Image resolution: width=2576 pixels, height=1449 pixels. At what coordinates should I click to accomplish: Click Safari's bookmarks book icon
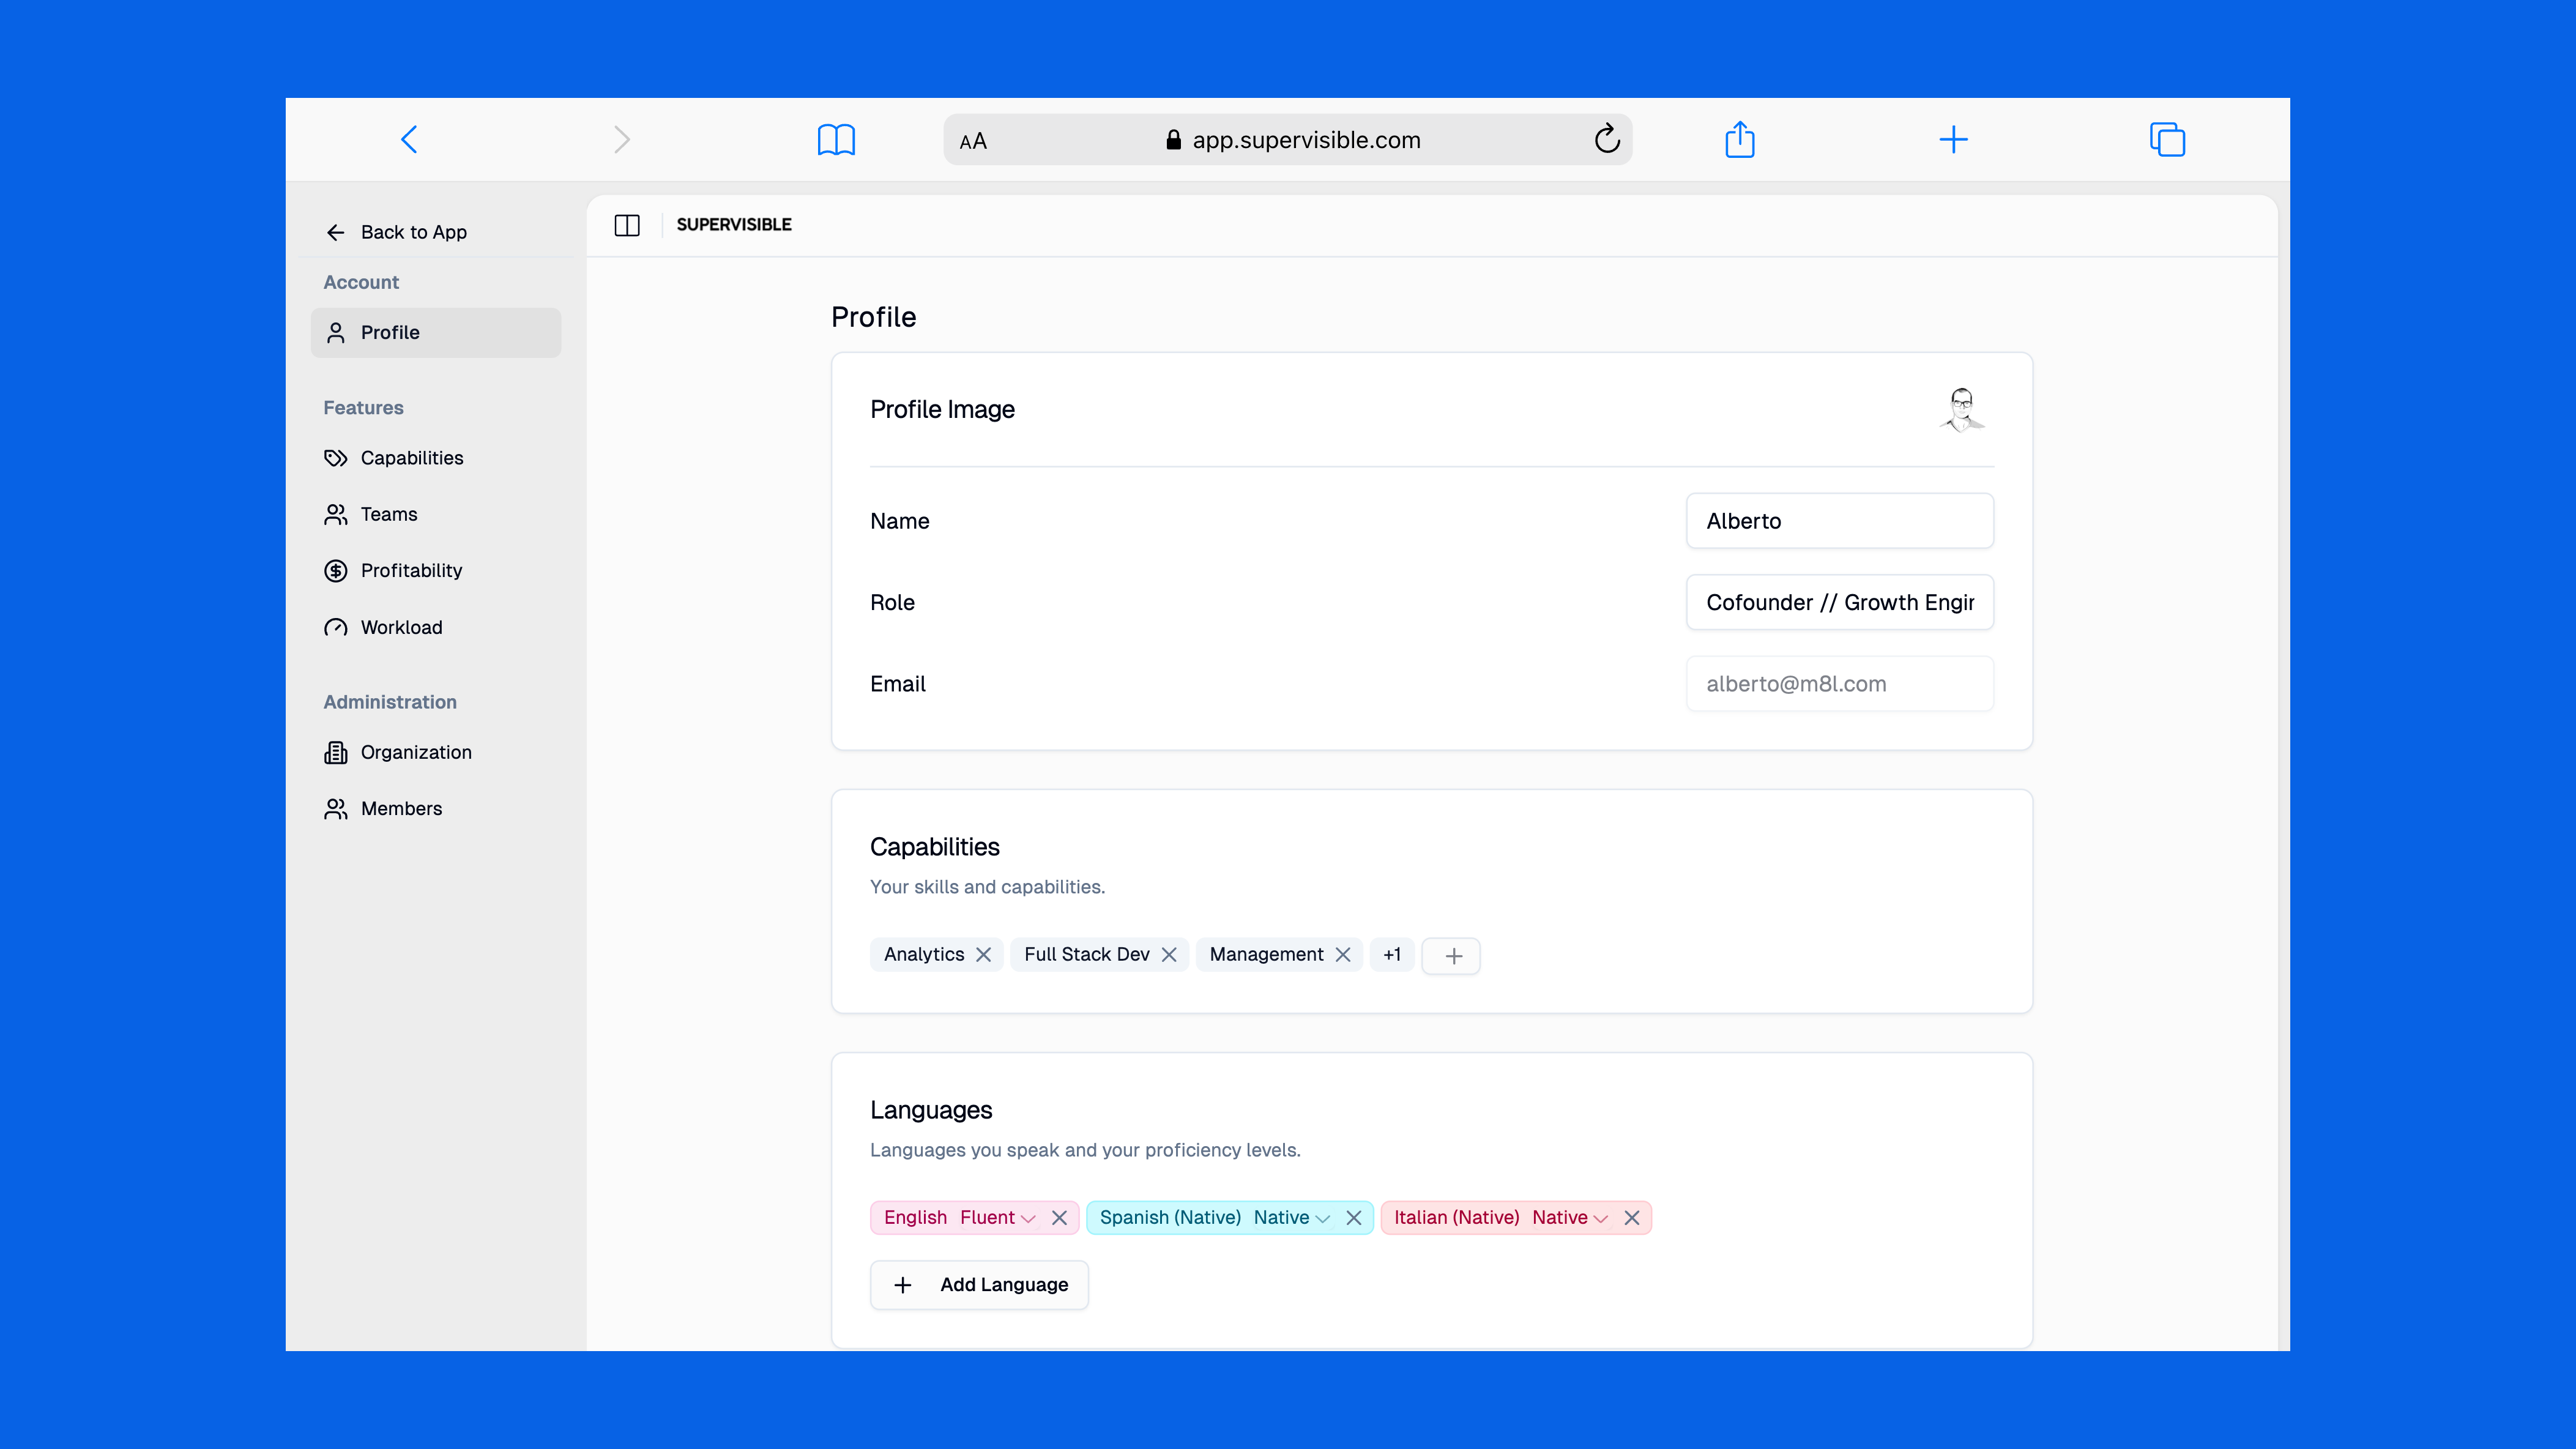pos(836,140)
